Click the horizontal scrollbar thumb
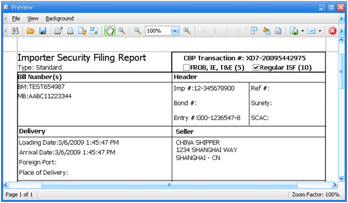Image resolution: width=348 pixels, height=203 pixels. pyautogui.click(x=170, y=185)
